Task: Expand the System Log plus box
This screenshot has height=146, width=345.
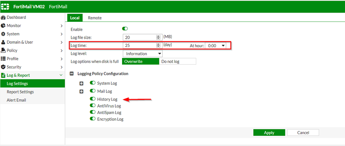Action: tap(81, 83)
